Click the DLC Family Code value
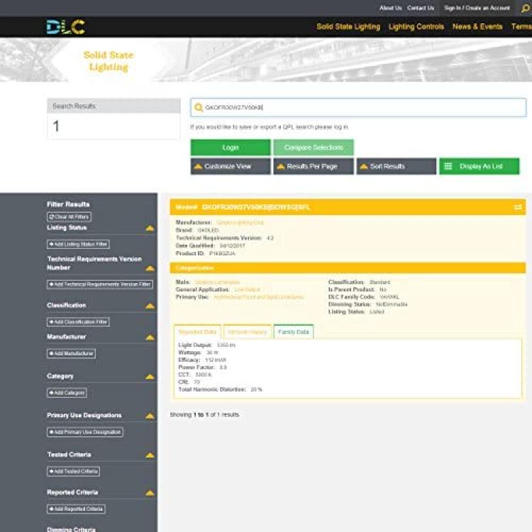The width and height of the screenshot is (532, 532). click(389, 297)
